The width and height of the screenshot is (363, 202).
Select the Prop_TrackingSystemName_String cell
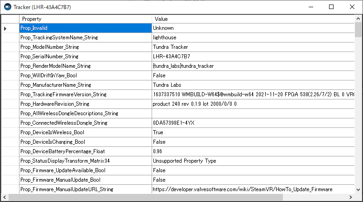(x=86, y=38)
